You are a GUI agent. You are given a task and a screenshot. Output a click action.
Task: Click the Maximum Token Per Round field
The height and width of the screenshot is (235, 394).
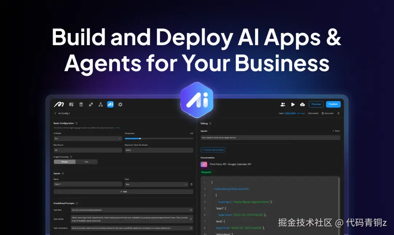[159, 150]
